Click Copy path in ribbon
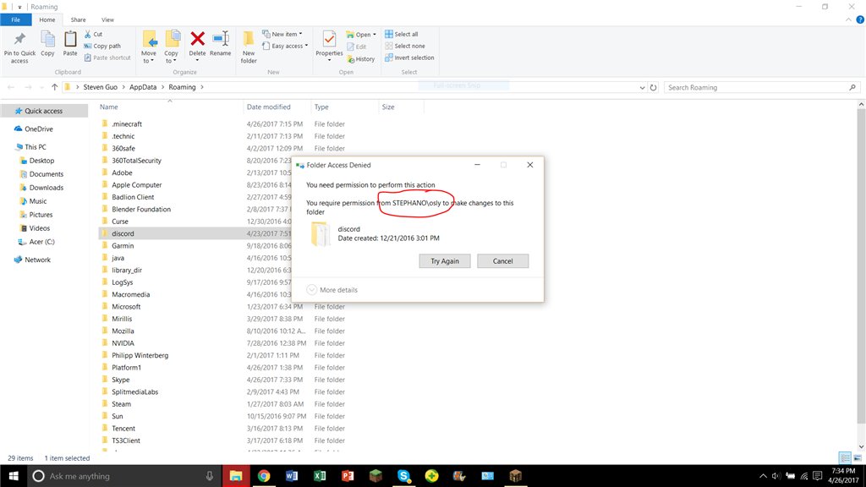866x487 pixels. coord(102,46)
